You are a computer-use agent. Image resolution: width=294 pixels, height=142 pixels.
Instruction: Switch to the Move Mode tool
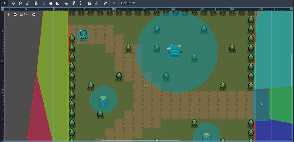[x=13, y=3]
